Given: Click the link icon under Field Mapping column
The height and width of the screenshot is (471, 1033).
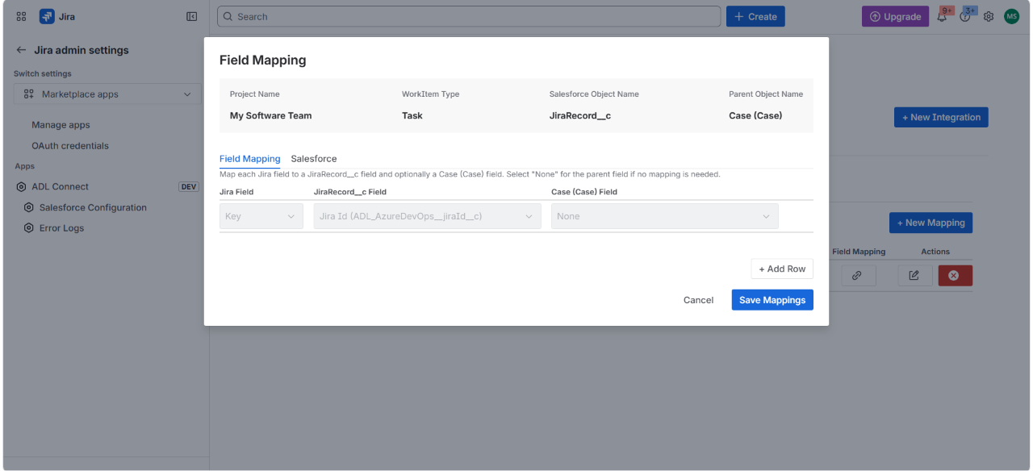Looking at the screenshot, I should 857,276.
